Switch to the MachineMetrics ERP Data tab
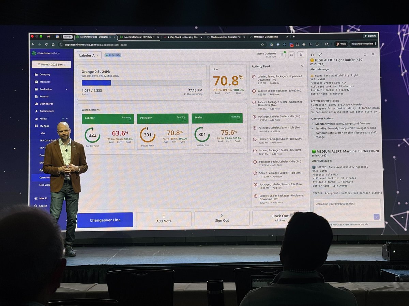This screenshot has width=409, height=306. point(139,37)
